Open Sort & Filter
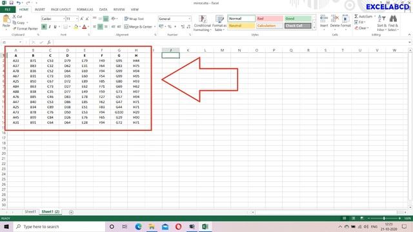Image resolution: width=413 pixels, height=232 pixels. (x=381, y=23)
